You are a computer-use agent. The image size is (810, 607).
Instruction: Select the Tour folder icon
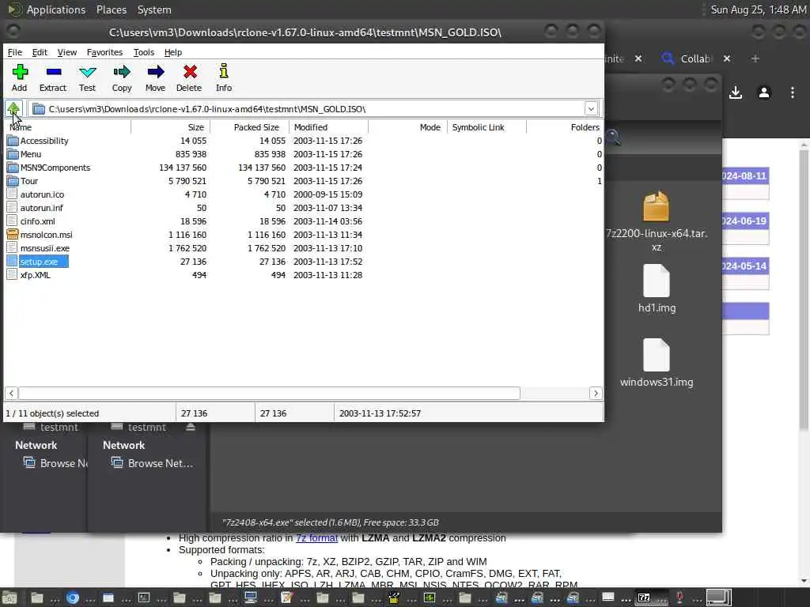pos(13,181)
